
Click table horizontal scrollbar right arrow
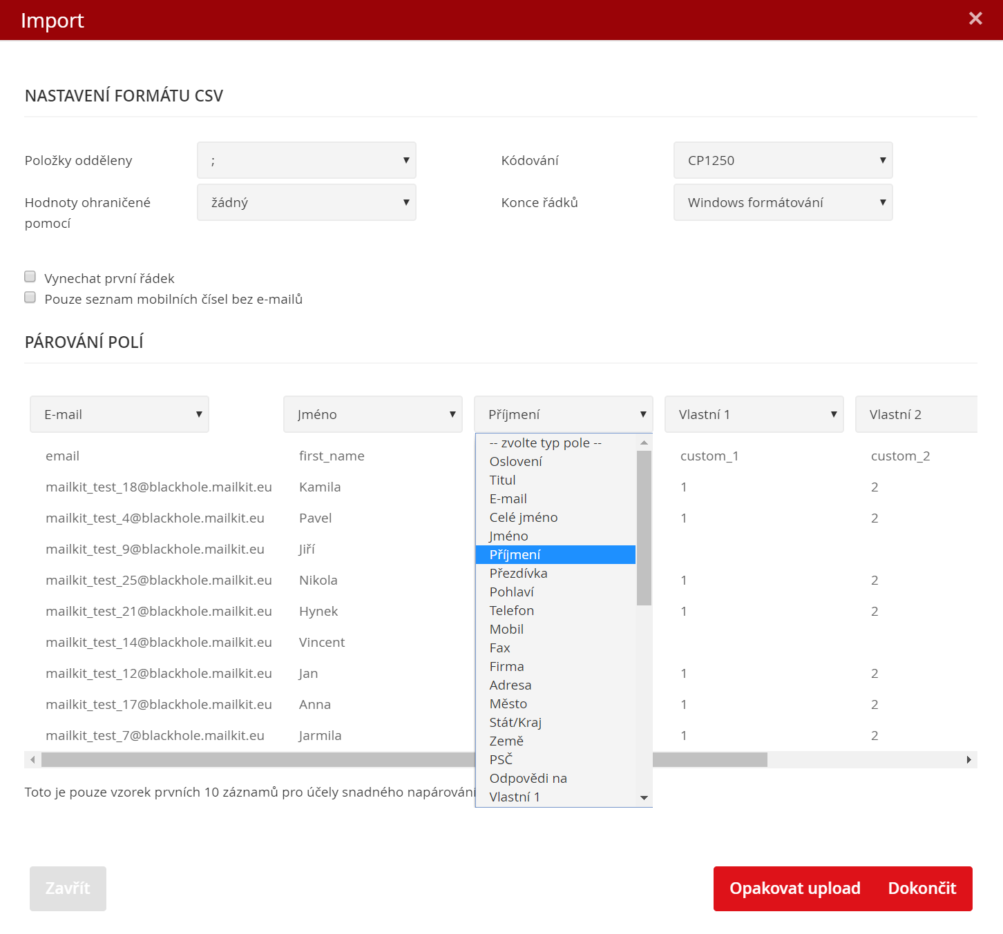[969, 759]
